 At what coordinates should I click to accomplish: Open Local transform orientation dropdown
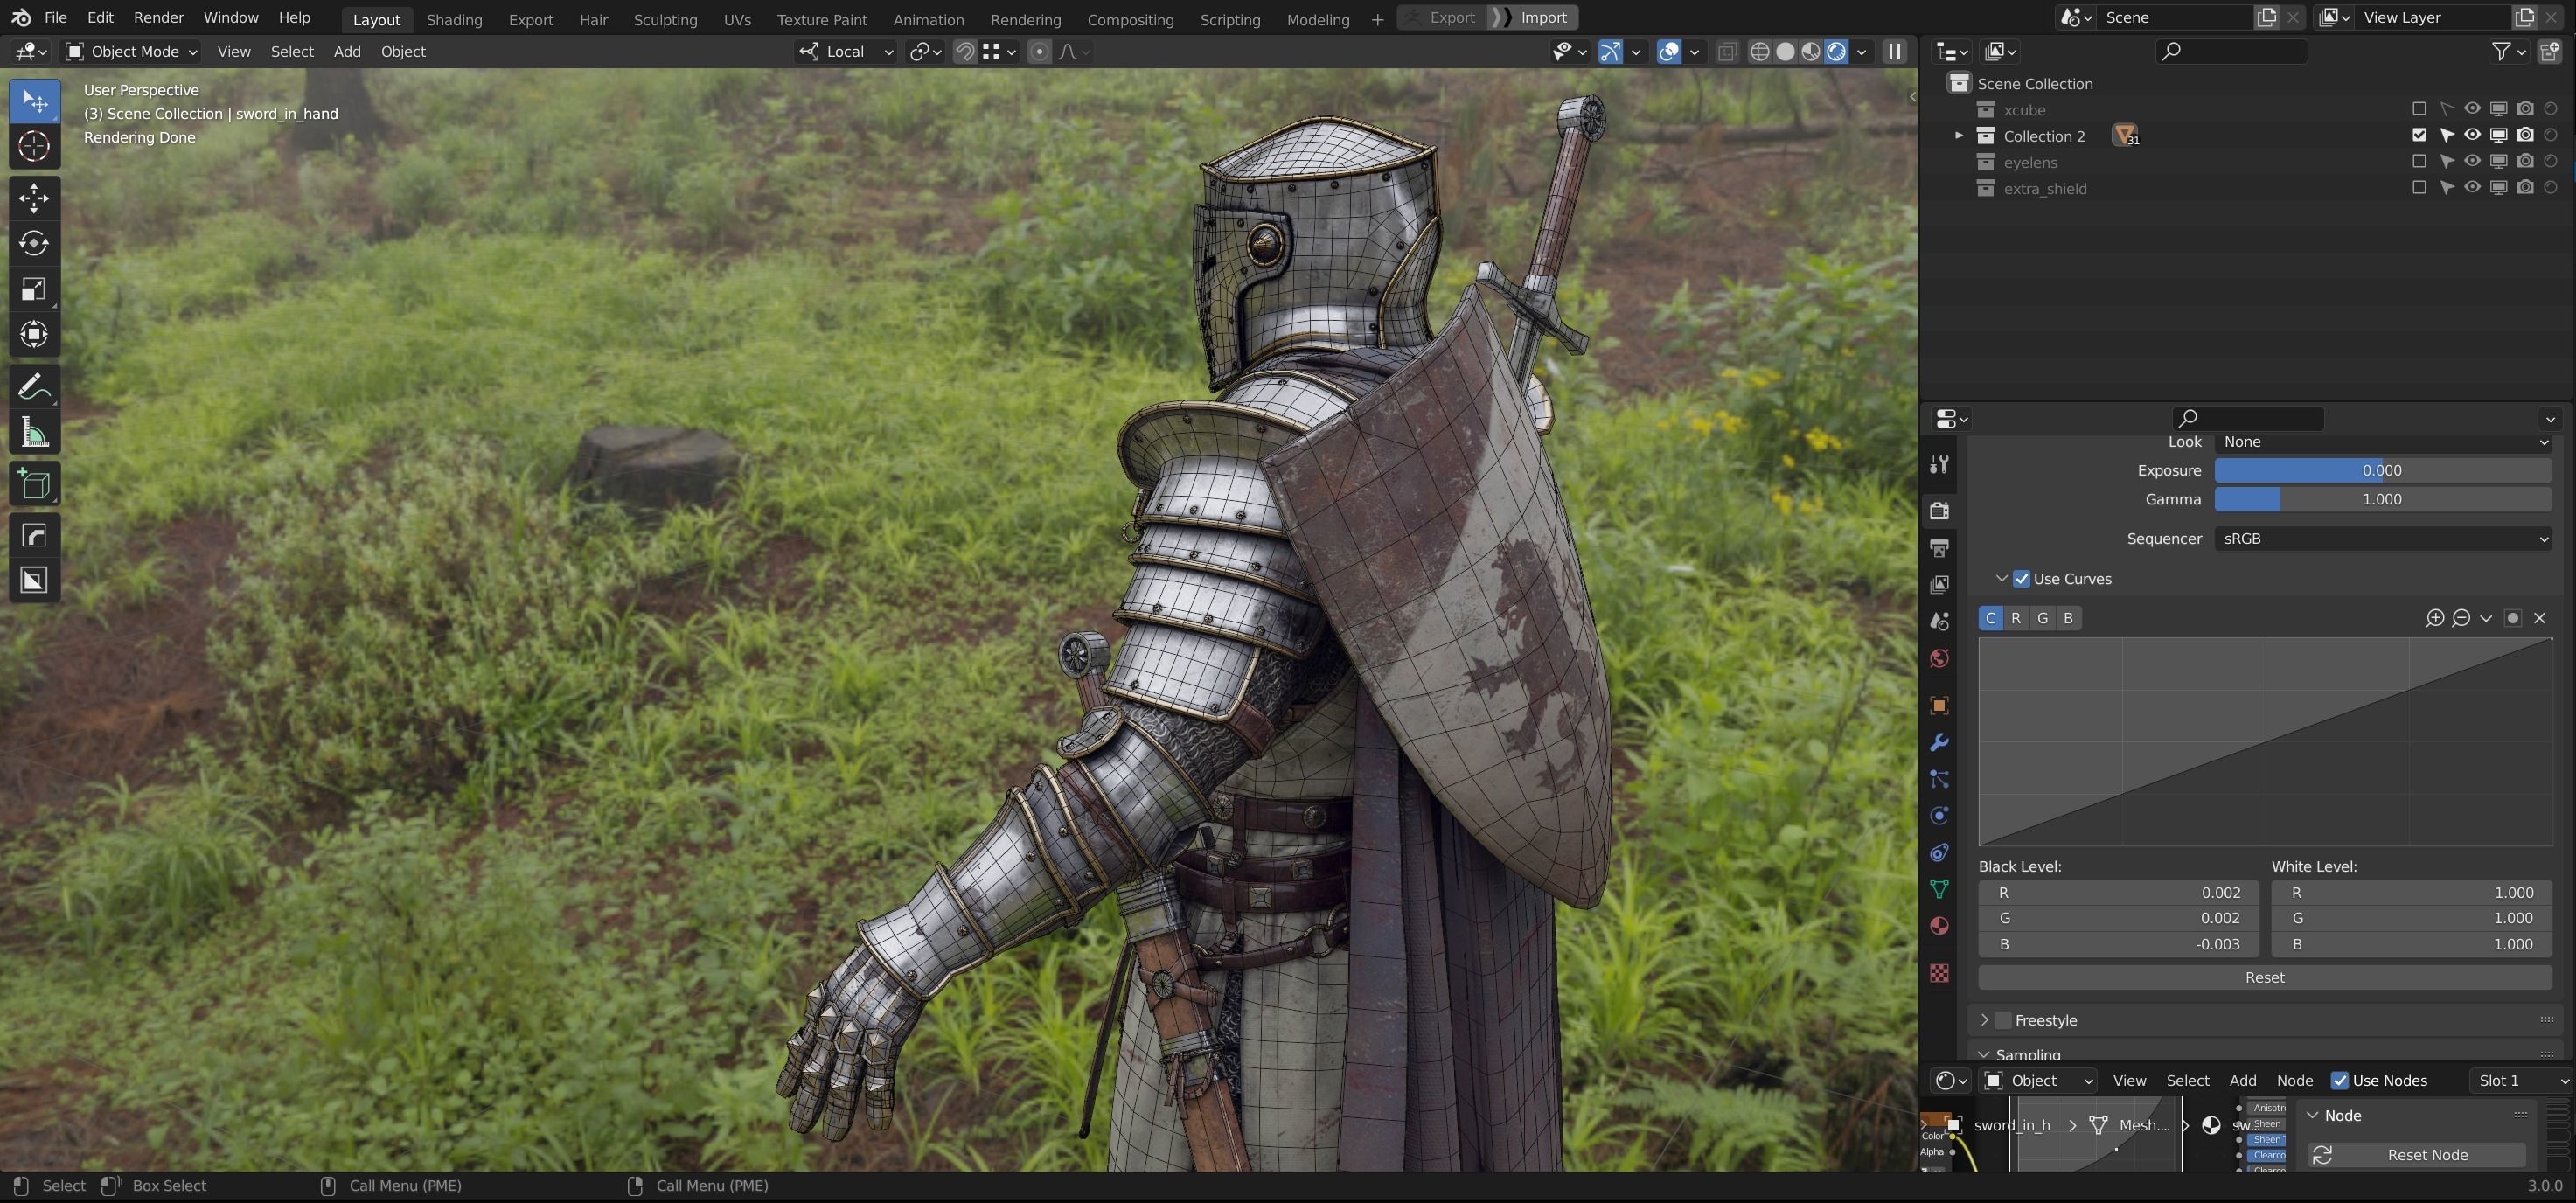click(846, 52)
